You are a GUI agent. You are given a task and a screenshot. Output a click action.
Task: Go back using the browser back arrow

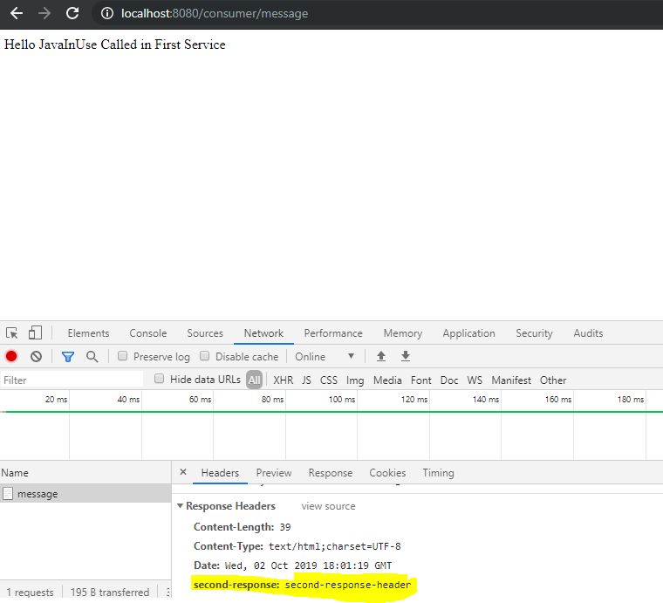coord(17,14)
